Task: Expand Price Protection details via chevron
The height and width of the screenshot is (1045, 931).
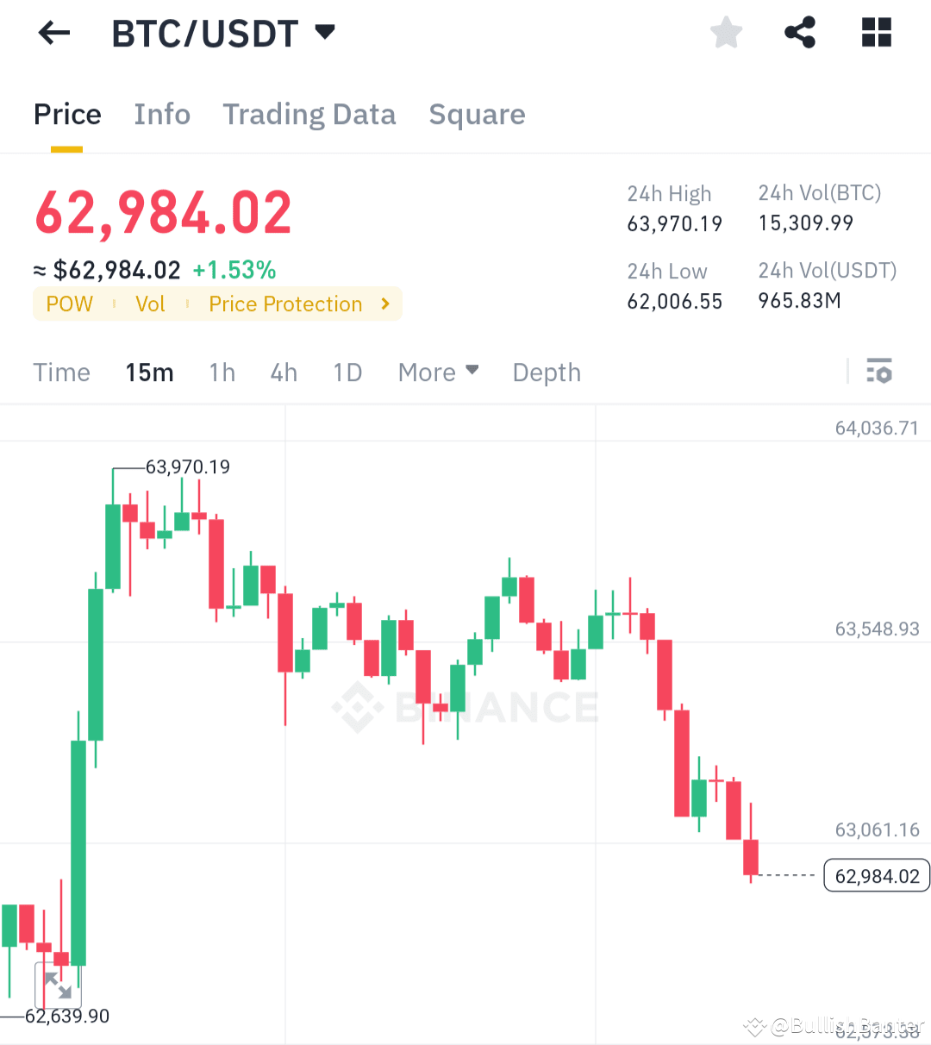Action: coord(384,303)
